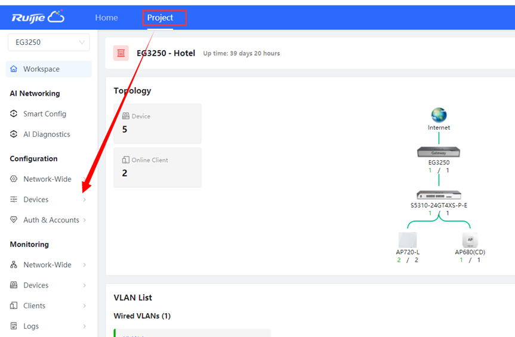Switch to the Project tab

coord(160,17)
